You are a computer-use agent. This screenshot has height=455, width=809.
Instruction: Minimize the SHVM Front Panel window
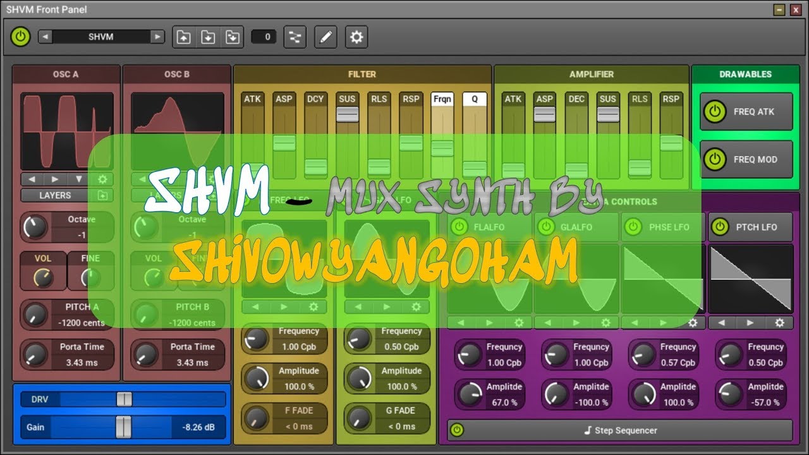tap(779, 9)
